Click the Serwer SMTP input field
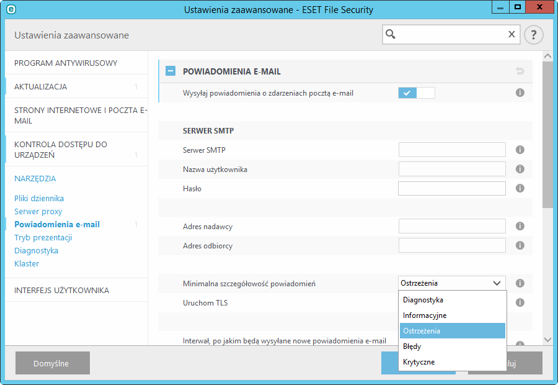Image resolution: width=558 pixels, height=385 pixels. point(452,150)
